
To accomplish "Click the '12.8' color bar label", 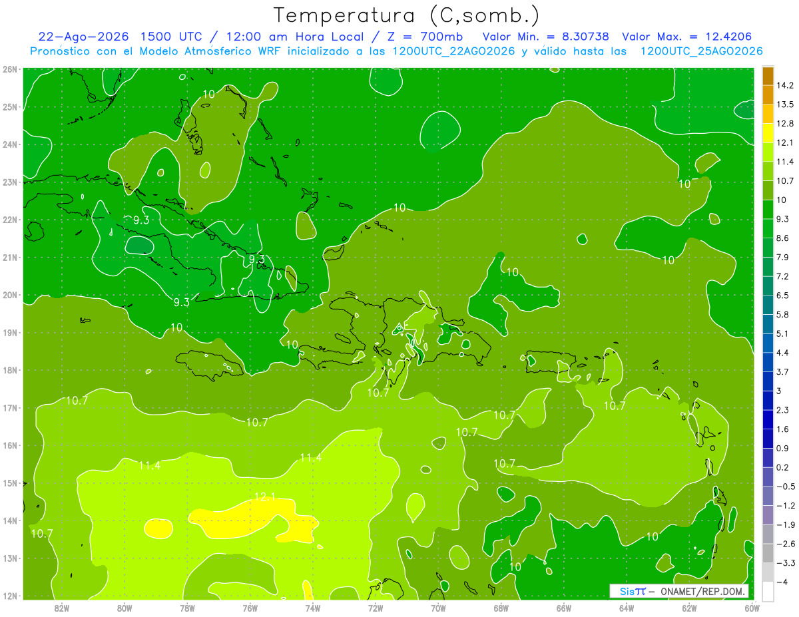I will pos(786,123).
